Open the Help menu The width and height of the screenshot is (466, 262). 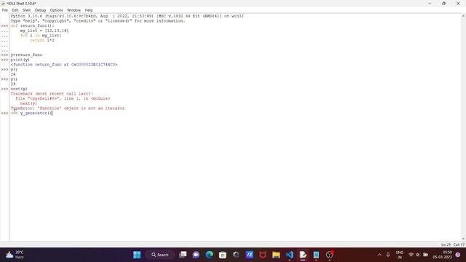tap(89, 10)
